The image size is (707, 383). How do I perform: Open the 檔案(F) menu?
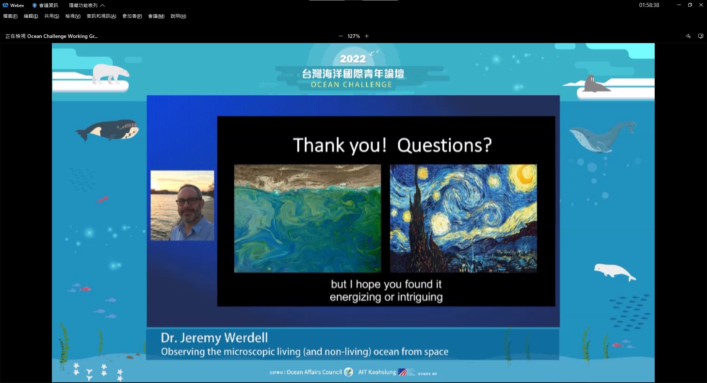(10, 16)
